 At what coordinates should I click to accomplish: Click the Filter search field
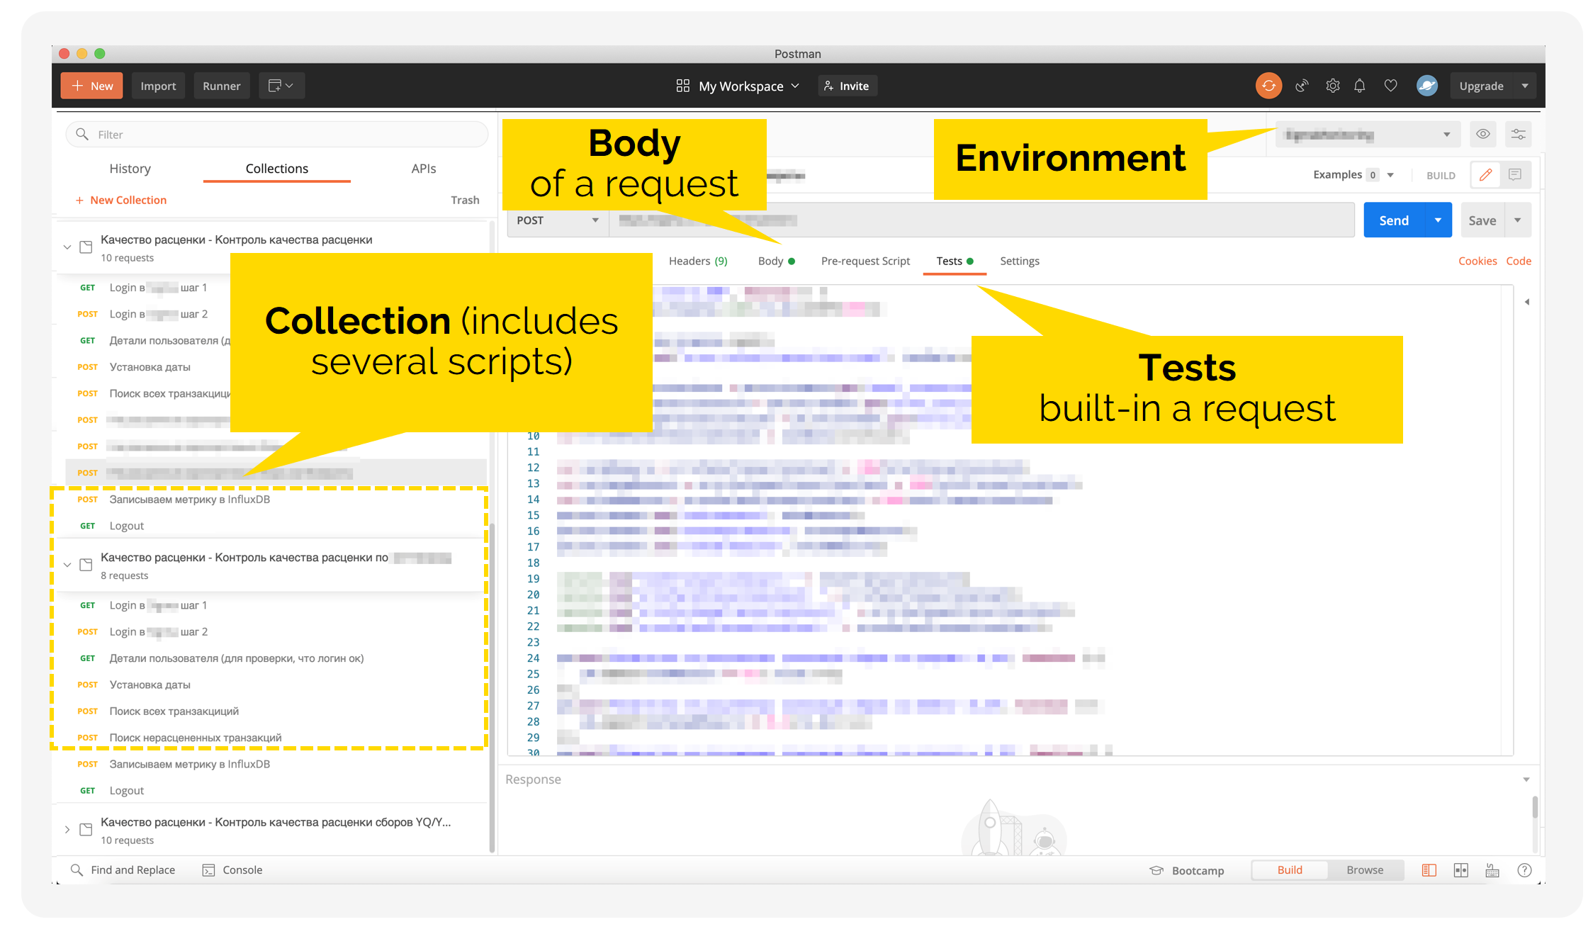click(277, 134)
